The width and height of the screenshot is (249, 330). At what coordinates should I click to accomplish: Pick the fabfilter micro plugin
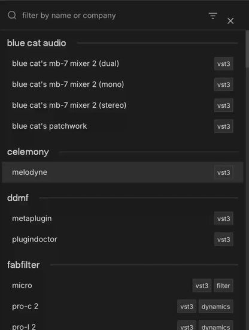coord(122,286)
